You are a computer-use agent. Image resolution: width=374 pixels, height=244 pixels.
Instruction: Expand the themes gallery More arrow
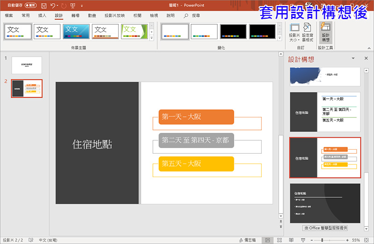[151, 38]
